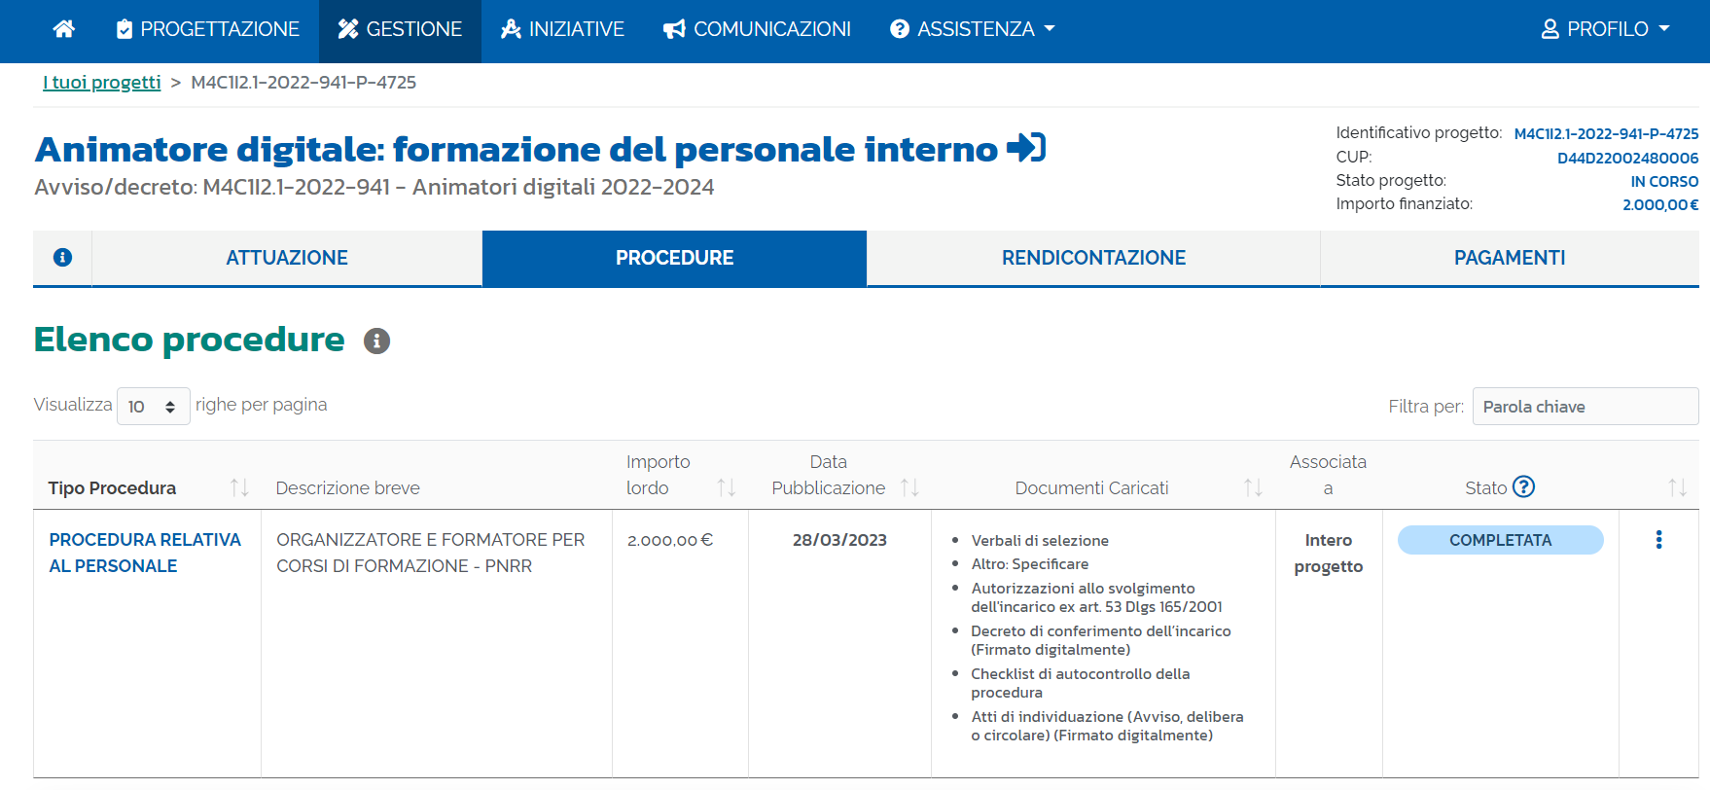Sort the table by the Stato column arrows
This screenshot has width=1710, height=790.
click(x=1677, y=487)
